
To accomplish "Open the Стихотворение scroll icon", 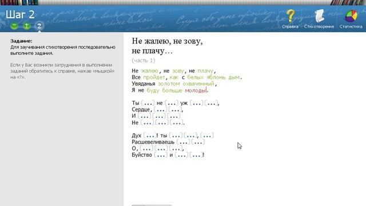I will pos(319,16).
